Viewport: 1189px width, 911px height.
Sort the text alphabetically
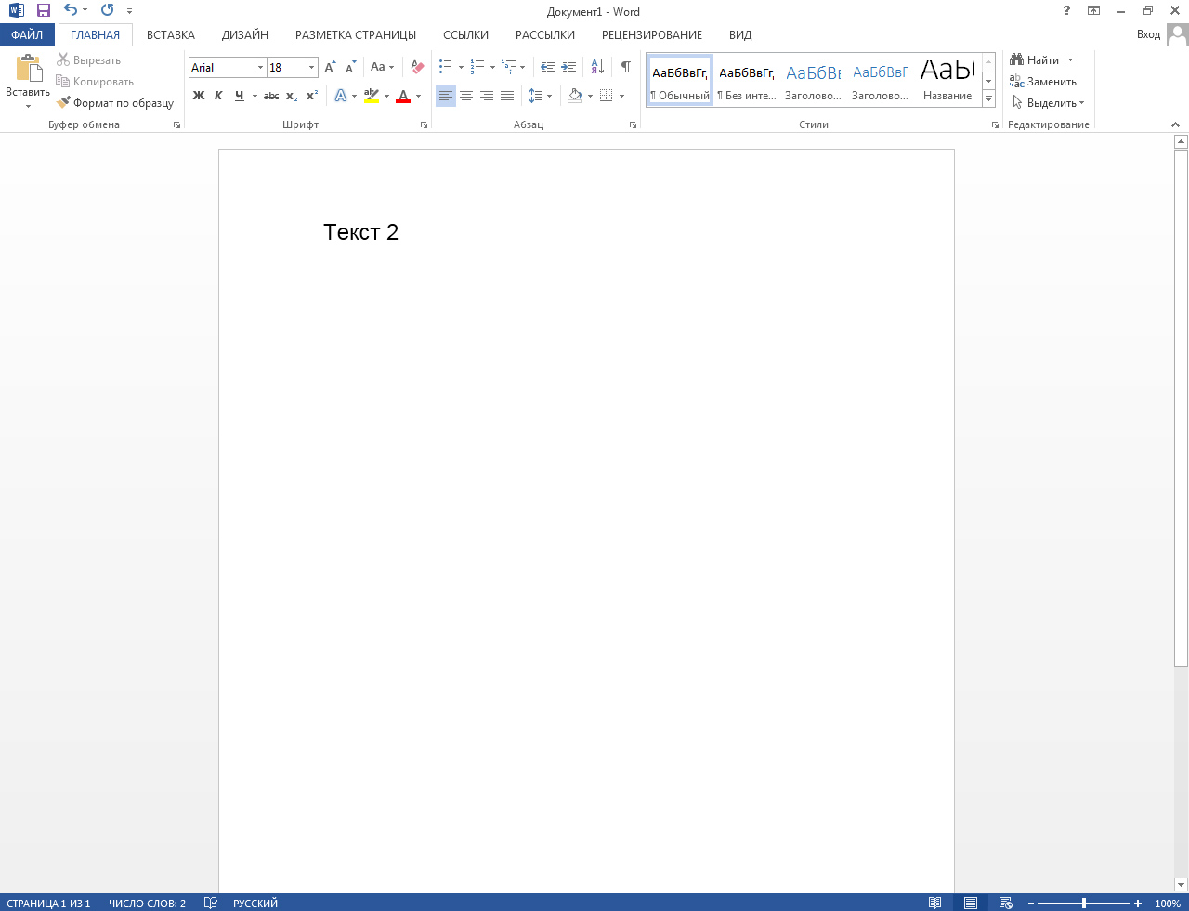tap(597, 68)
